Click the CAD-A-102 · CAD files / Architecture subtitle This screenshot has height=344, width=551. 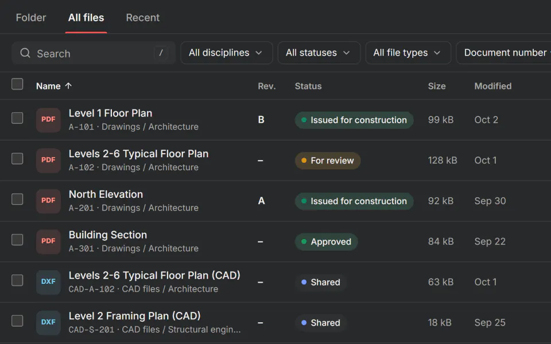coord(143,289)
